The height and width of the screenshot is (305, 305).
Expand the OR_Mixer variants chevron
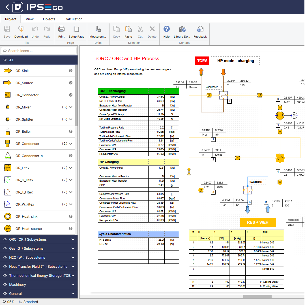[70, 107]
